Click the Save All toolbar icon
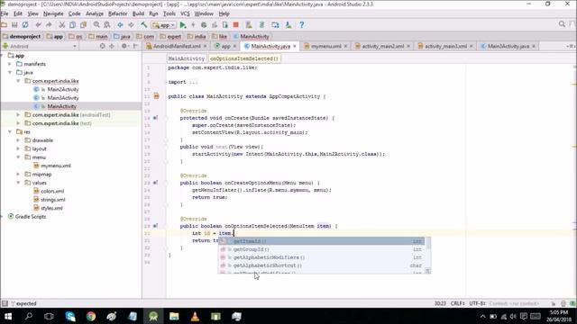Viewport: 577px width, 324px height. [14, 25]
